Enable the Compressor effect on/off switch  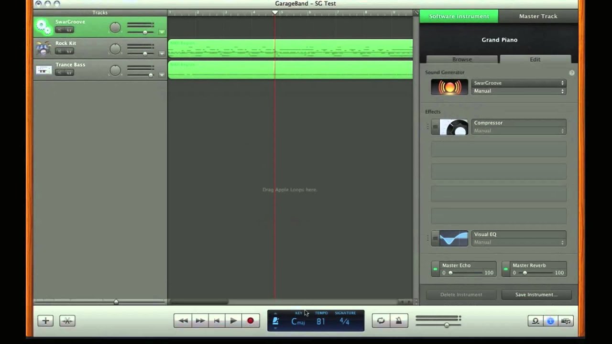pos(435,127)
